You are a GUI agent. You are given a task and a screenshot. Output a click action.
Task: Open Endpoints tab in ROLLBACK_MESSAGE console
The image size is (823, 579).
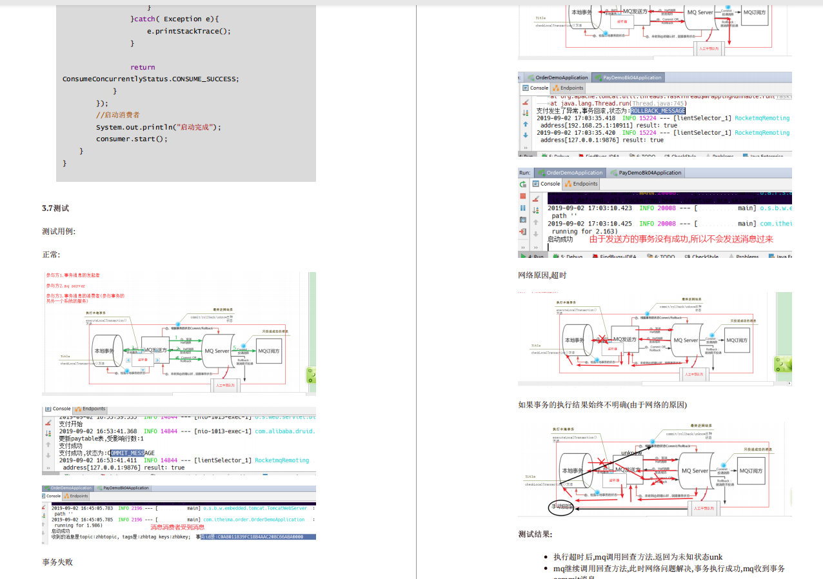568,88
